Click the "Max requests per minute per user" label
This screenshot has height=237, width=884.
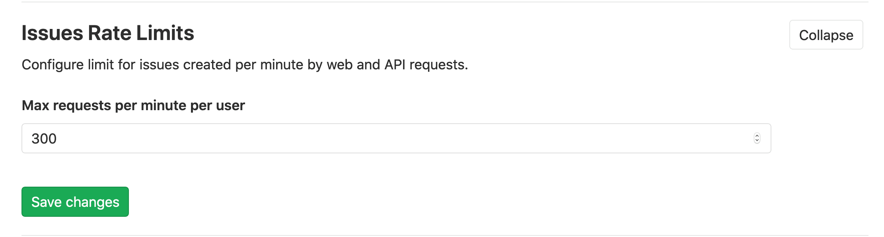(x=133, y=105)
